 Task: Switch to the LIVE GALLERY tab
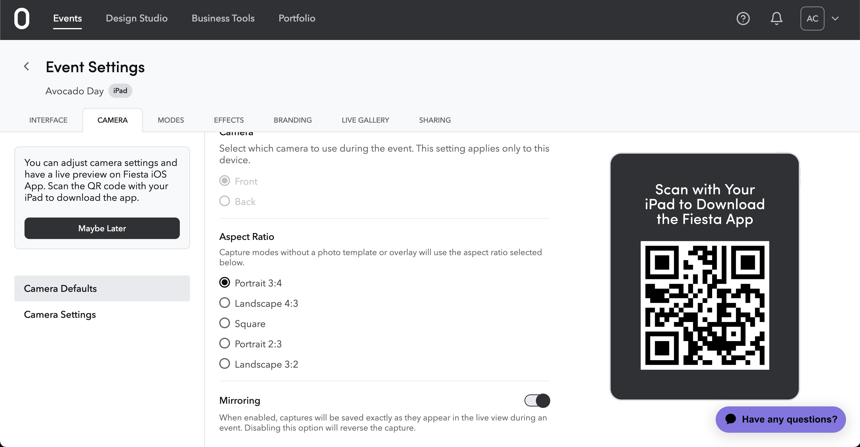365,120
